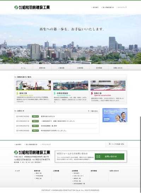Viewport: 141px width, 193px height.
Task: Click the green tag badge on the 2015年07月29日 news row
Action: [x=35, y=117]
